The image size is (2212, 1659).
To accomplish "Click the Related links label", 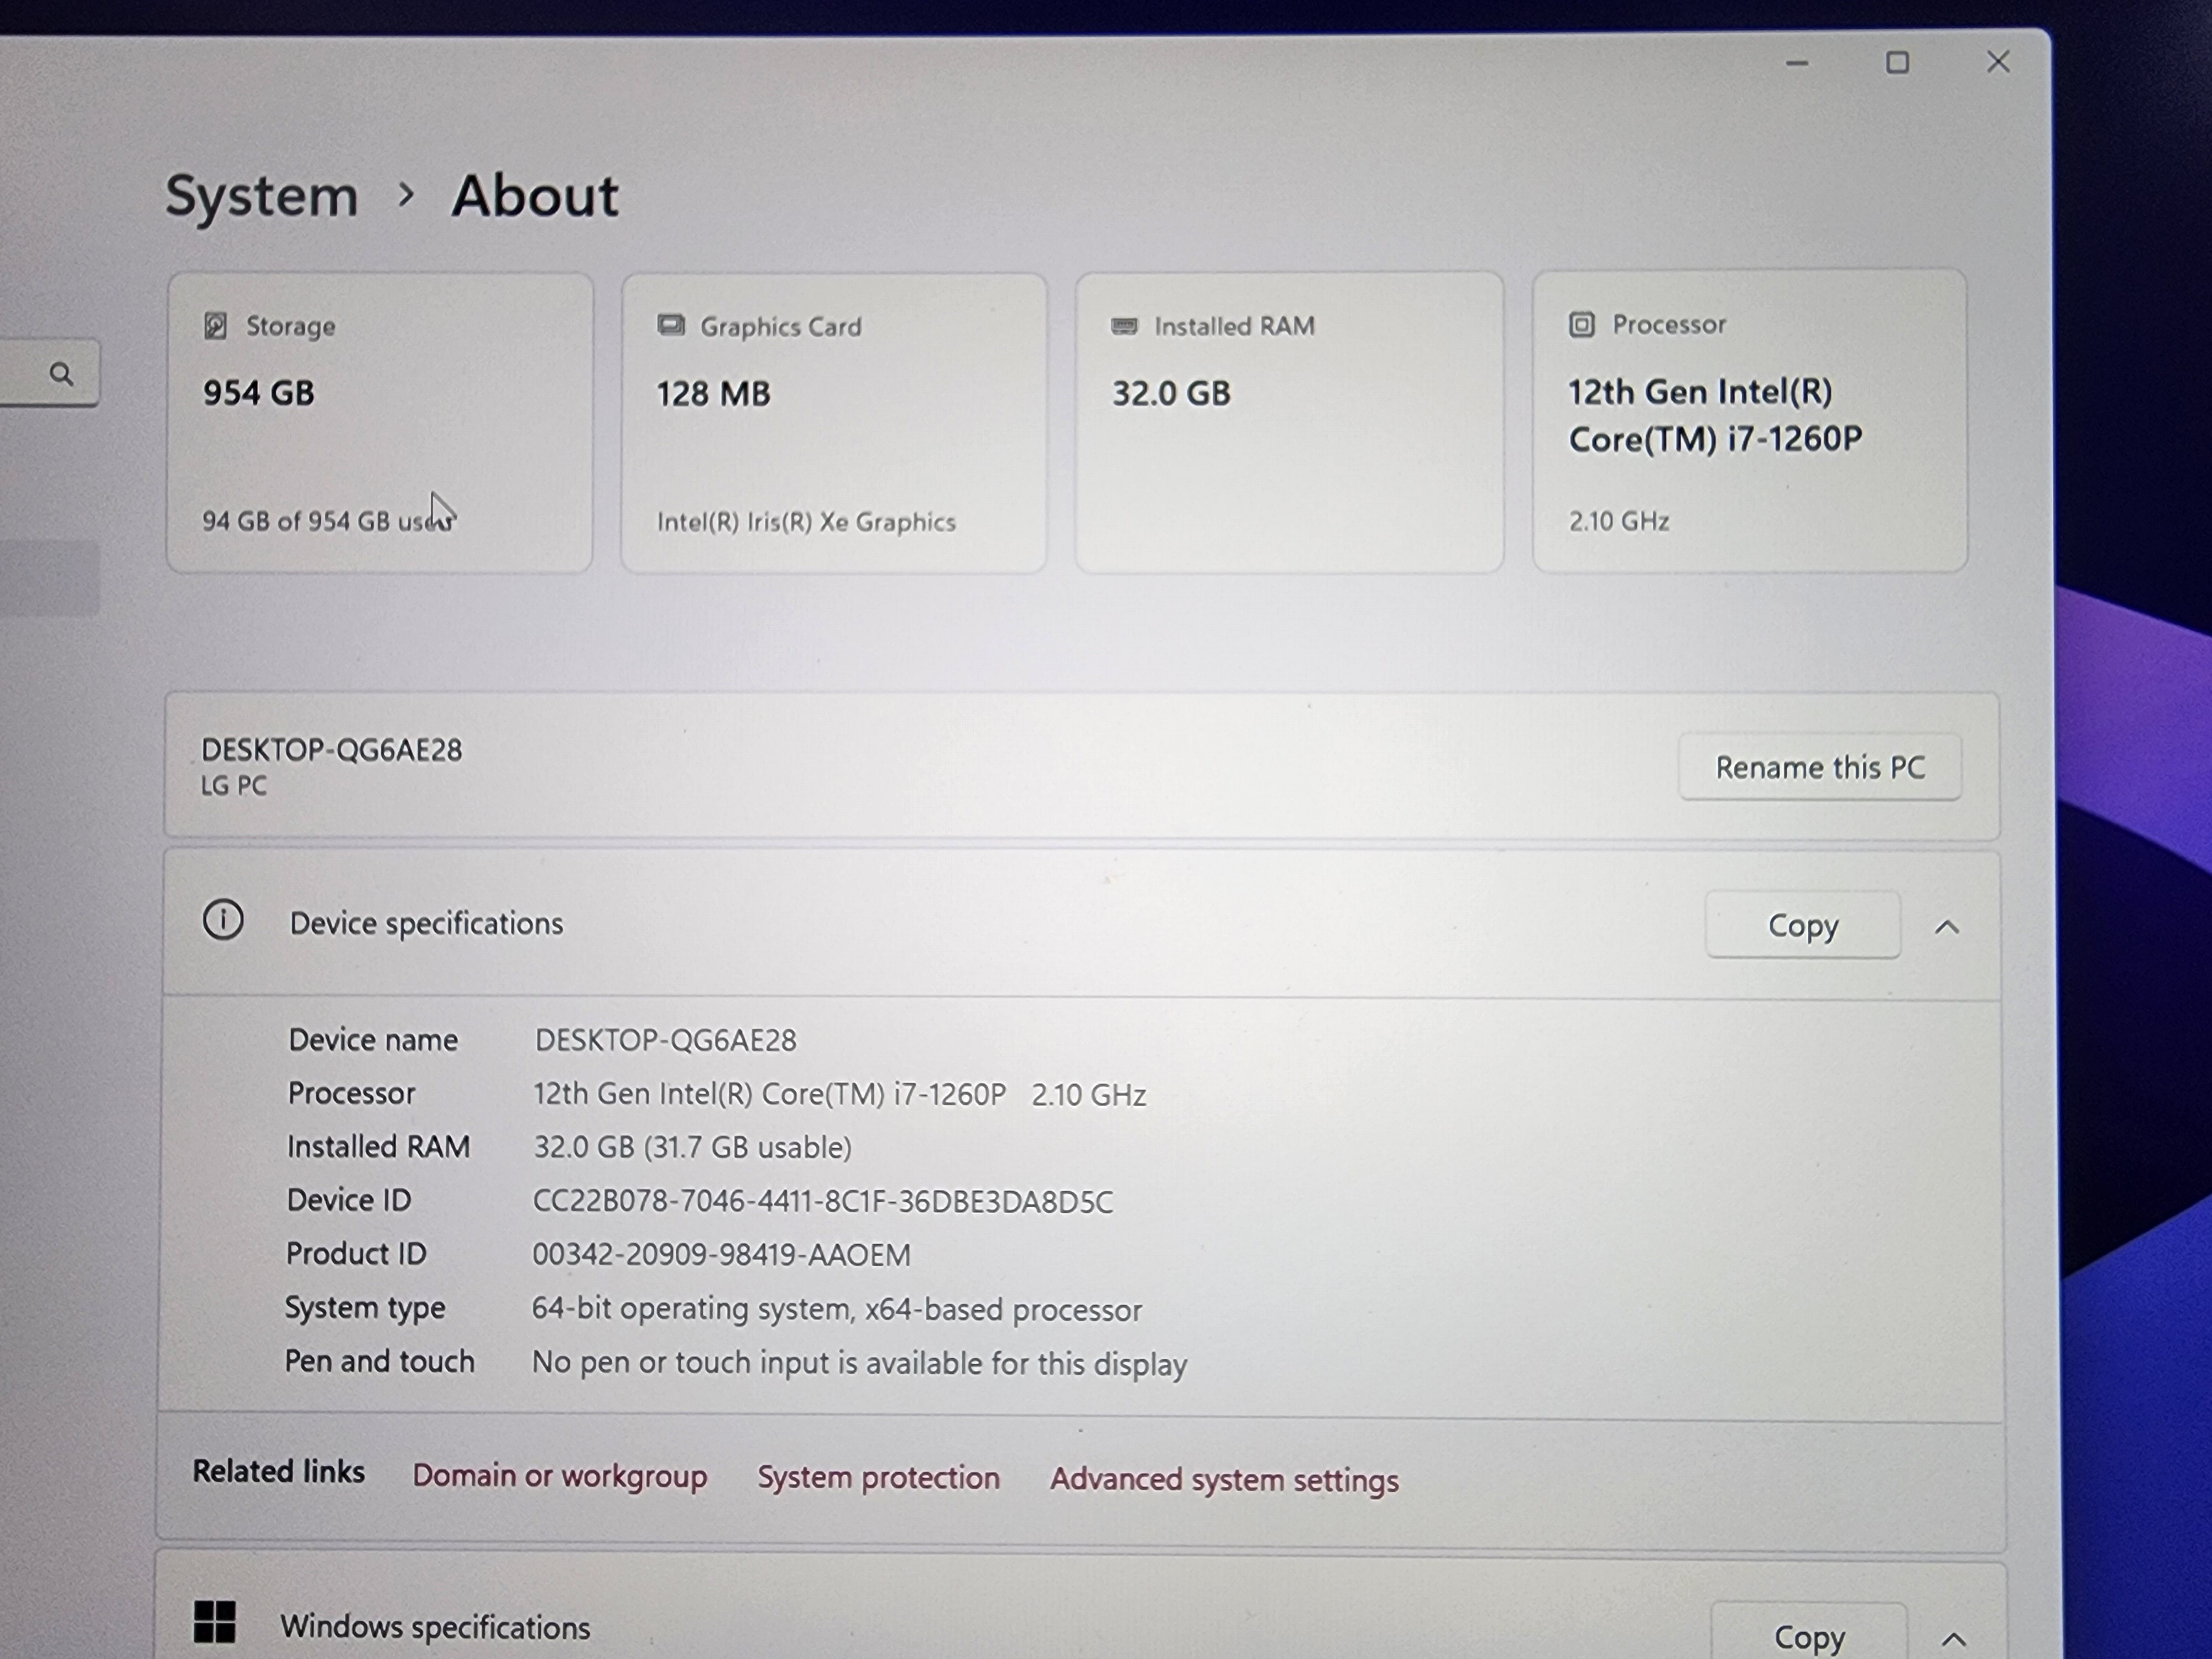I will 279,1472.
